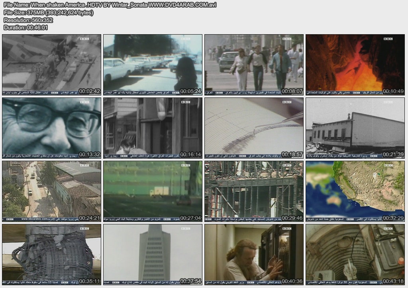Click the Resolution 560x352 line
Image resolution: width=408 pixels, height=288 pixels.
click(x=28, y=20)
